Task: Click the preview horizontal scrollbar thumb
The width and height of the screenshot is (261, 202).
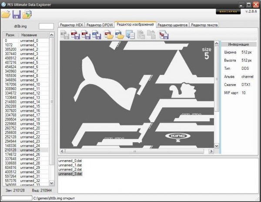Action: pyautogui.click(x=134, y=151)
